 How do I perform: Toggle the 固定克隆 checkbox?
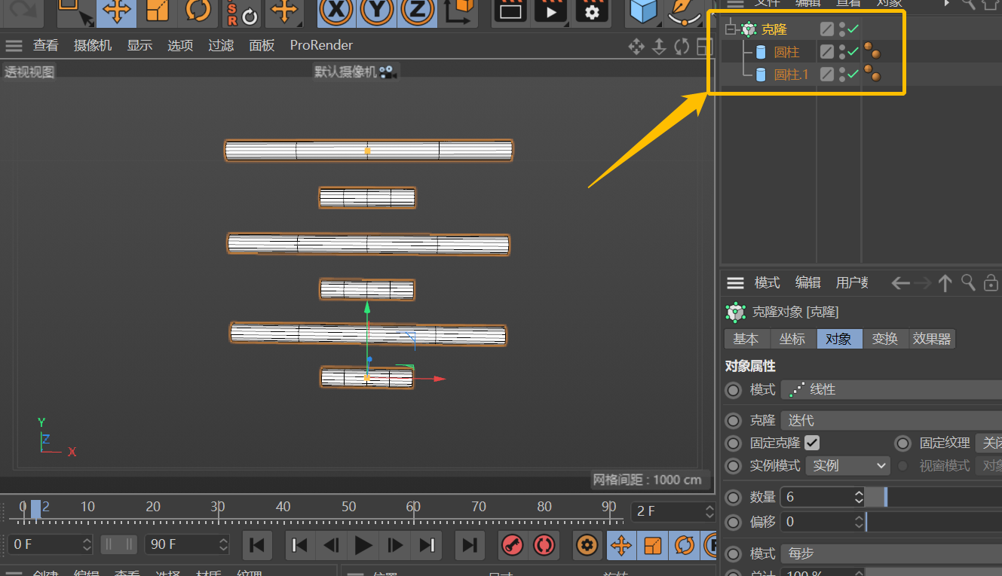click(812, 443)
